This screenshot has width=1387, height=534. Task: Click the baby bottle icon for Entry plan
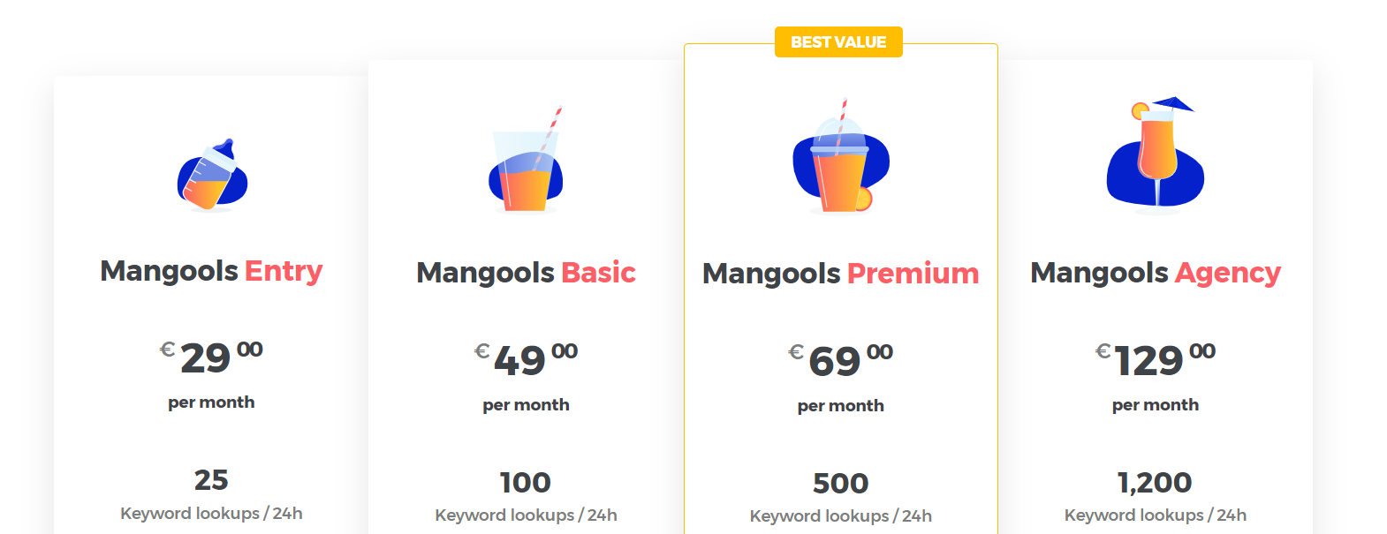[x=212, y=175]
